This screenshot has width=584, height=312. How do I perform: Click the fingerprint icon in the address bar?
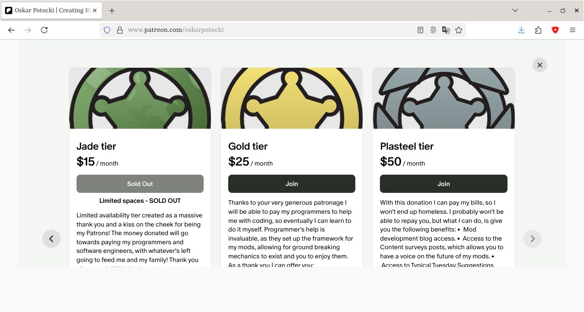(433, 30)
